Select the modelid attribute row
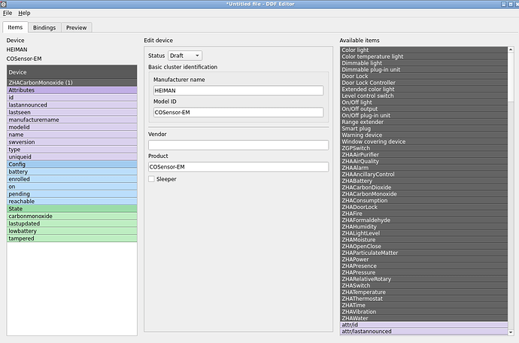Screen dimensions: 519x343 (x=71, y=127)
